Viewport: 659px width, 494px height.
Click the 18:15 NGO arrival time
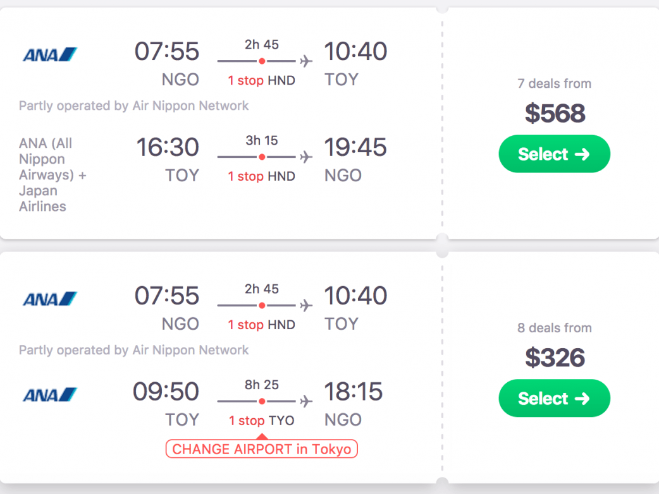coord(354,392)
